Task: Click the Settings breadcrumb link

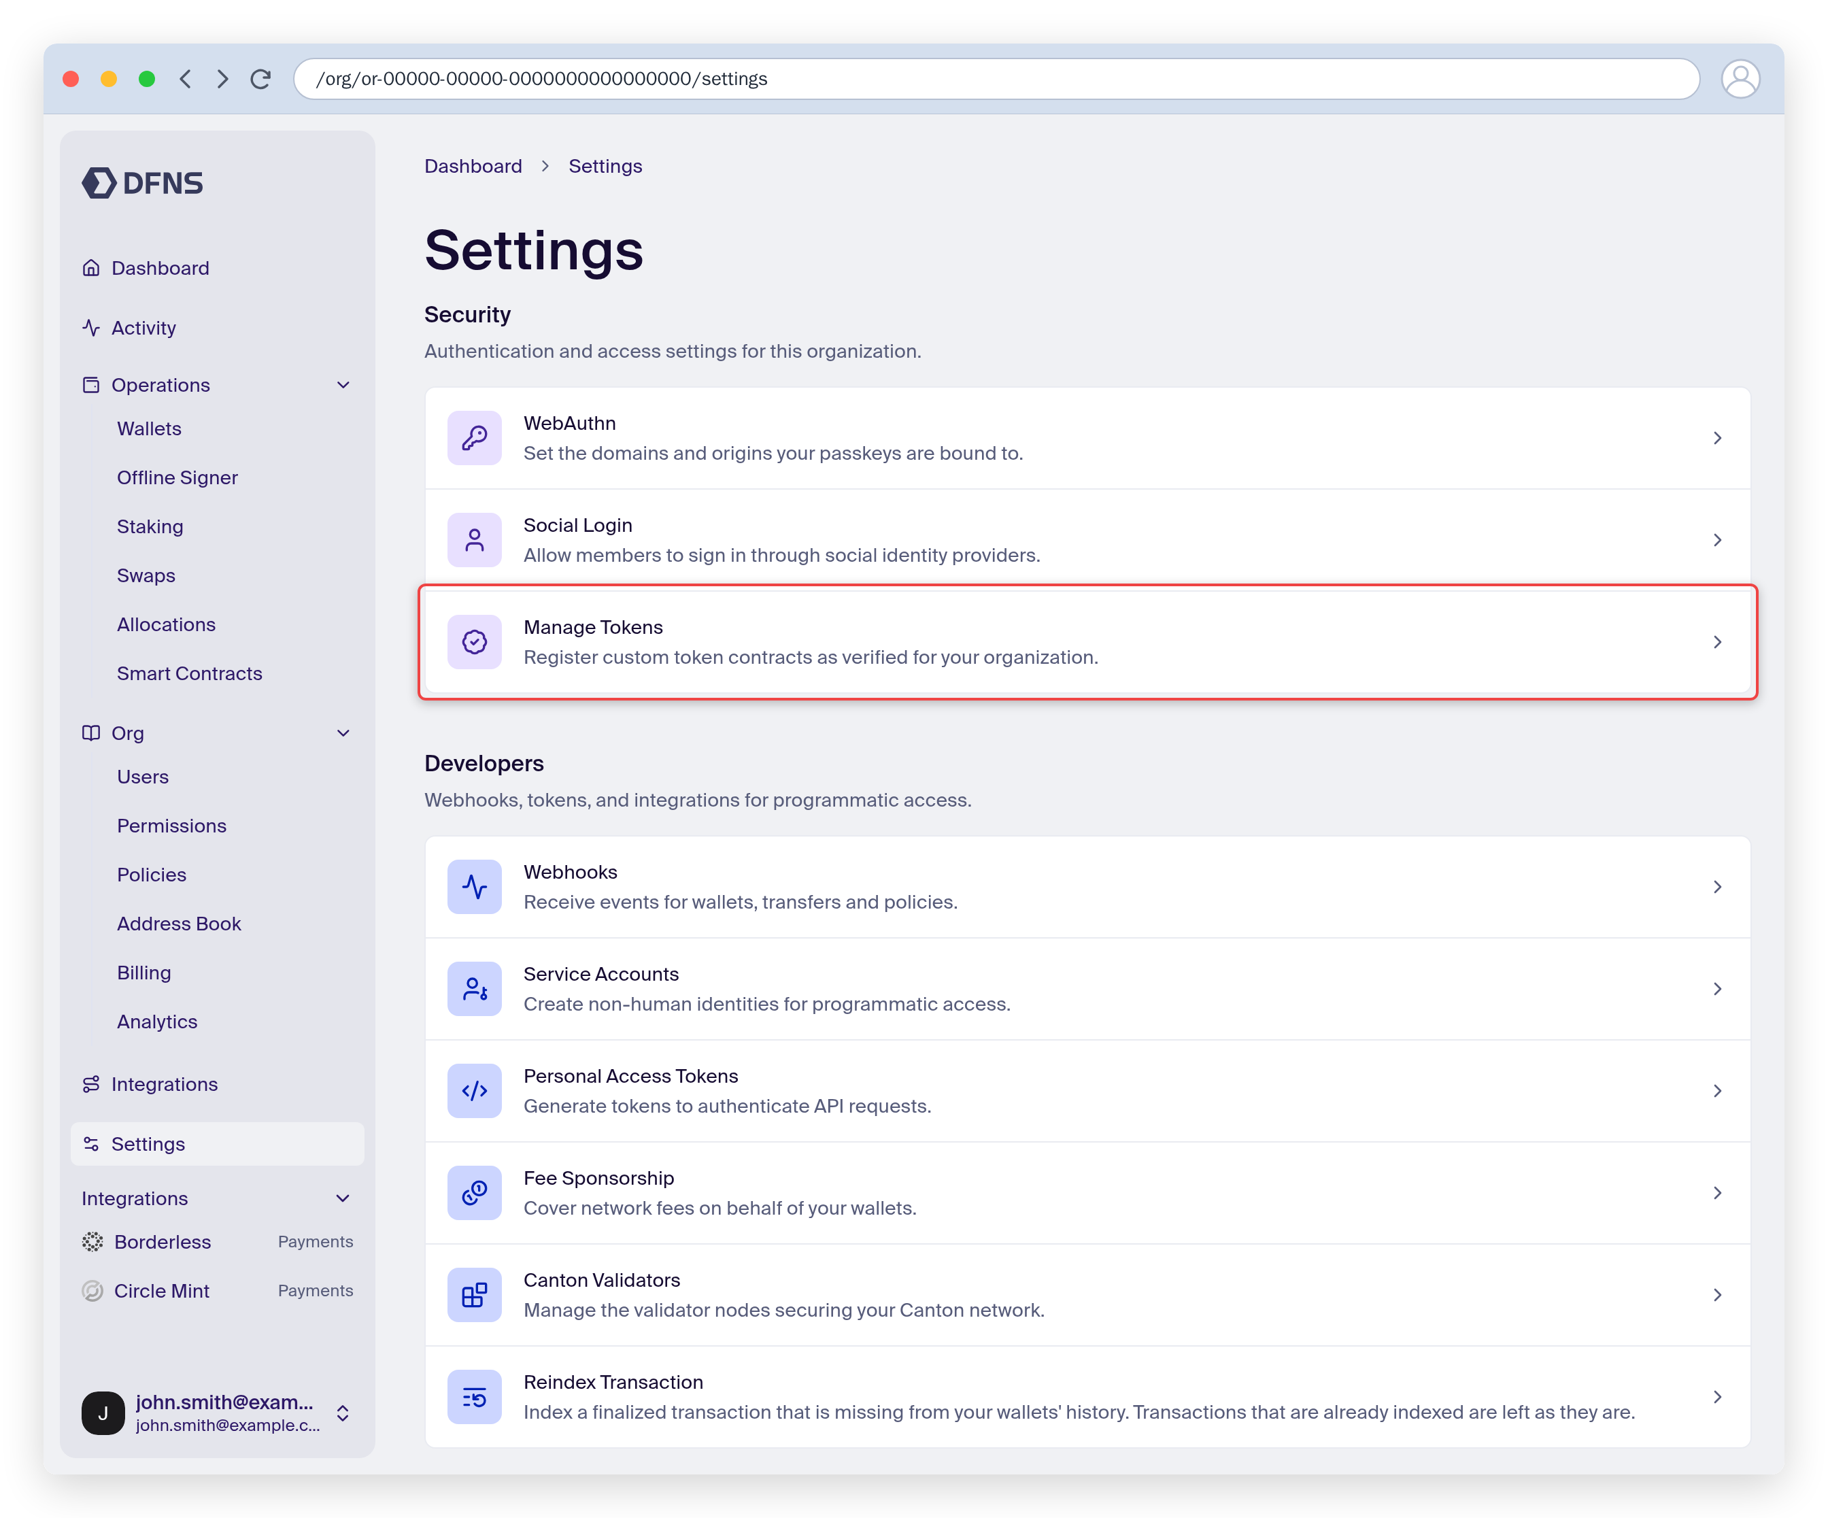Action: click(605, 166)
